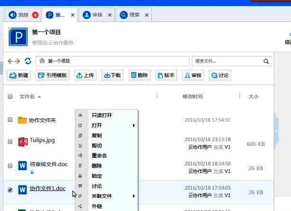Click the 搜索文件 input field
Image resolution: width=291 pixels, height=211 pixels.
228,61
